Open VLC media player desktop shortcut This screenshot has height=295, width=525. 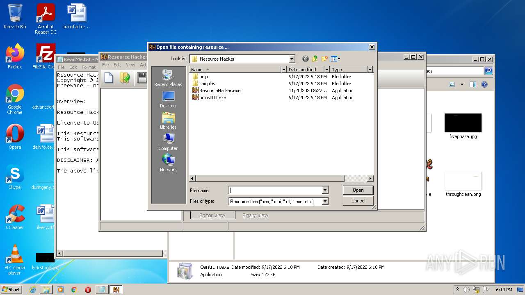(15, 260)
